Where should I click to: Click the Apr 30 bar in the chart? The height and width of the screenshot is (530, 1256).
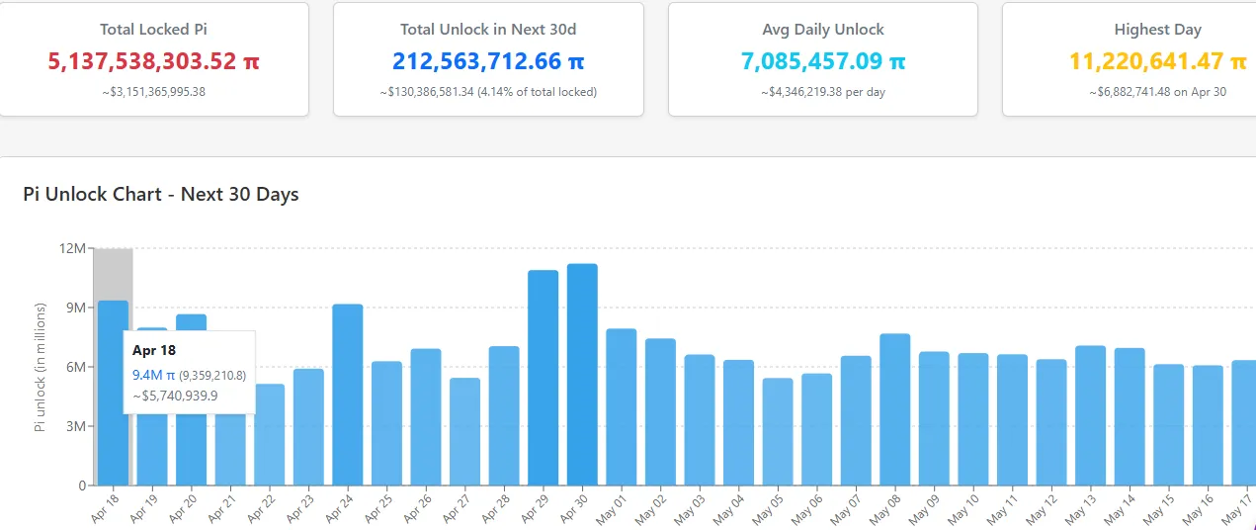(582, 376)
